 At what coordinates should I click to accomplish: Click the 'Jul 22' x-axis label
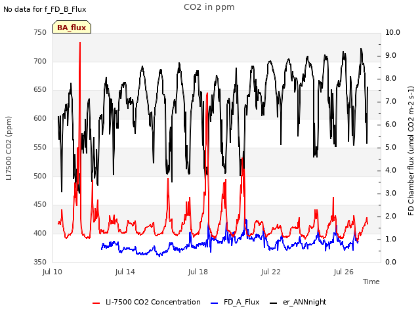[271, 272]
